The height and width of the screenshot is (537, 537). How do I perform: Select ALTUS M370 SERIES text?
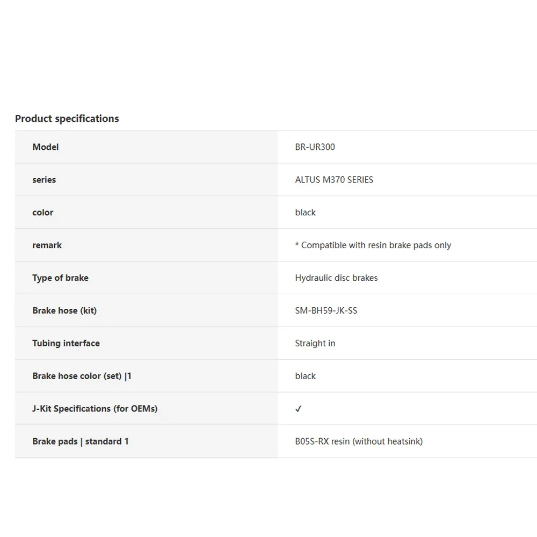[x=334, y=180]
